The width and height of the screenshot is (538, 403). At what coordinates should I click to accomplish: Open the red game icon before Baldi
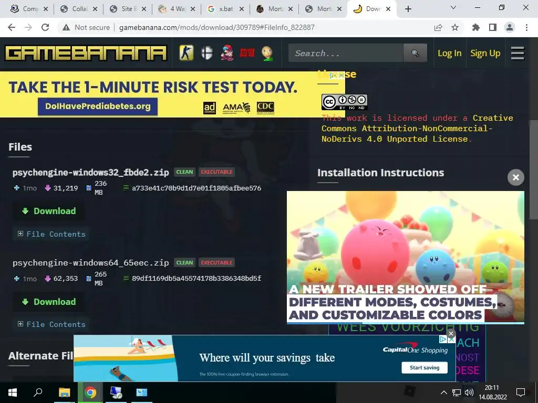coord(247,53)
